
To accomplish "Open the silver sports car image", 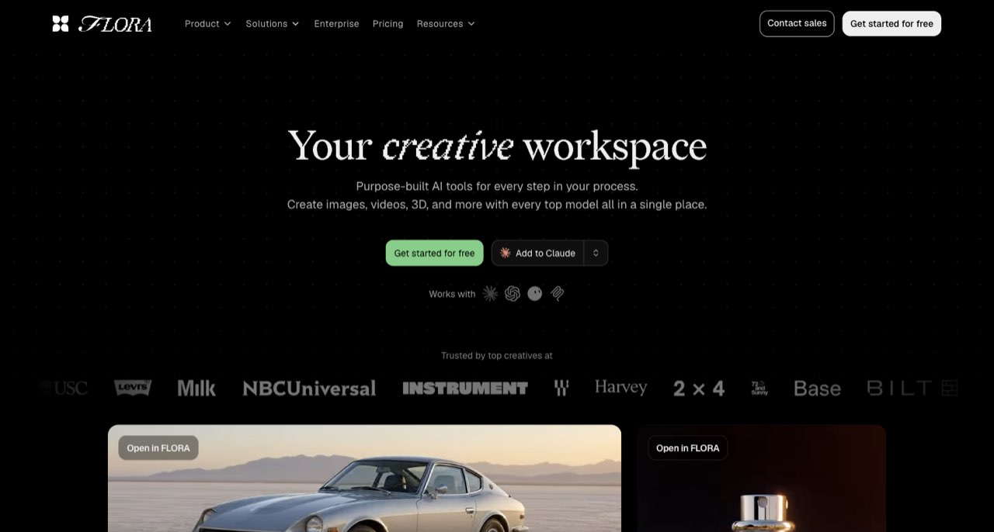I will [364, 478].
